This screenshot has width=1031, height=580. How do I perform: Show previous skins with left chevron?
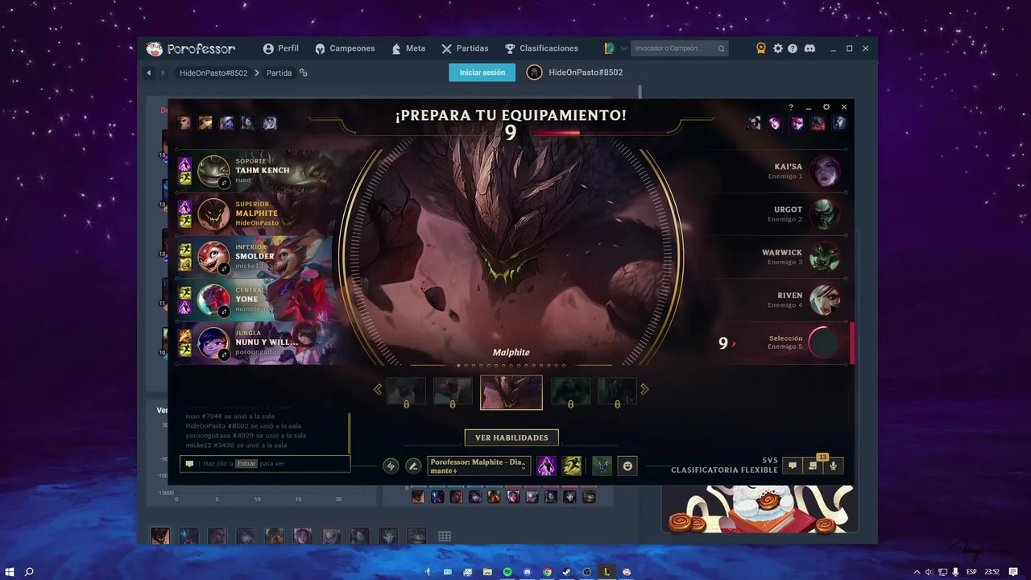click(378, 390)
